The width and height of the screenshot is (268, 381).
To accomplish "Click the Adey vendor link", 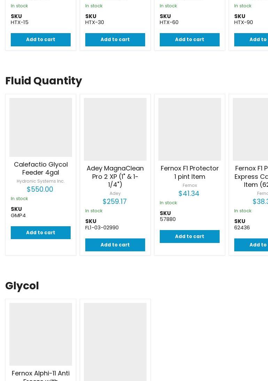I will pos(115,193).
